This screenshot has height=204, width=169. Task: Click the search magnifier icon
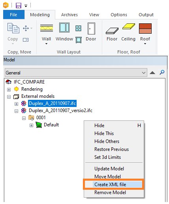point(162,72)
